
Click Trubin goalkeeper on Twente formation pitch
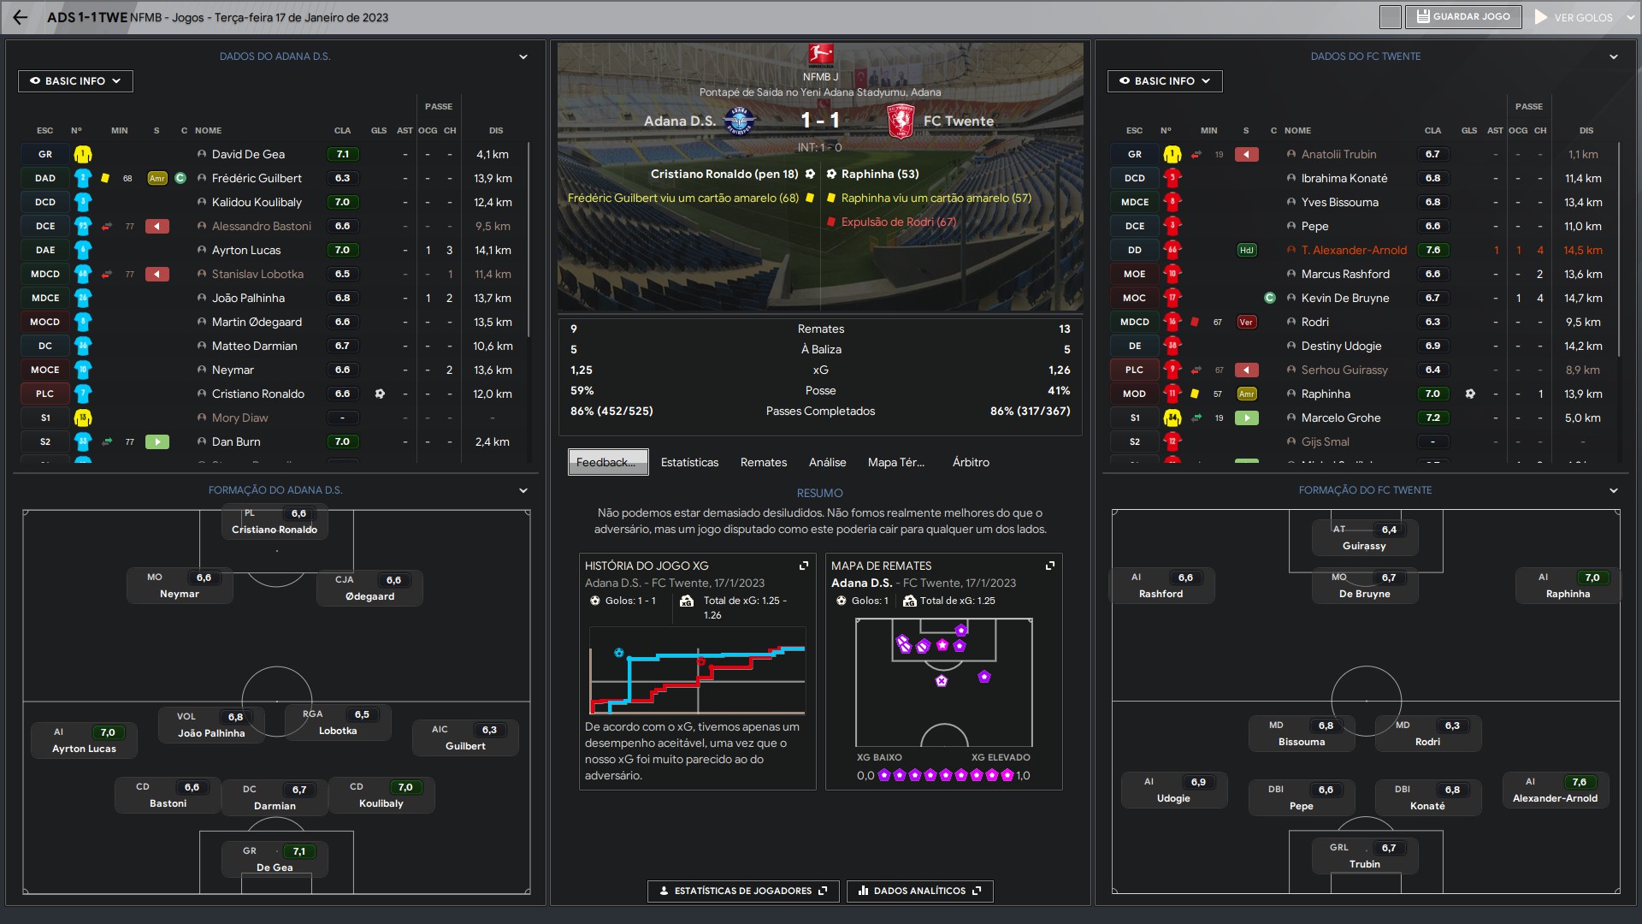[x=1365, y=856]
